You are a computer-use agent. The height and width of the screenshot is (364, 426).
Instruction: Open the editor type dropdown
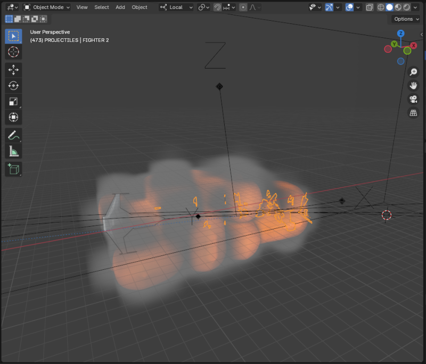[12, 7]
